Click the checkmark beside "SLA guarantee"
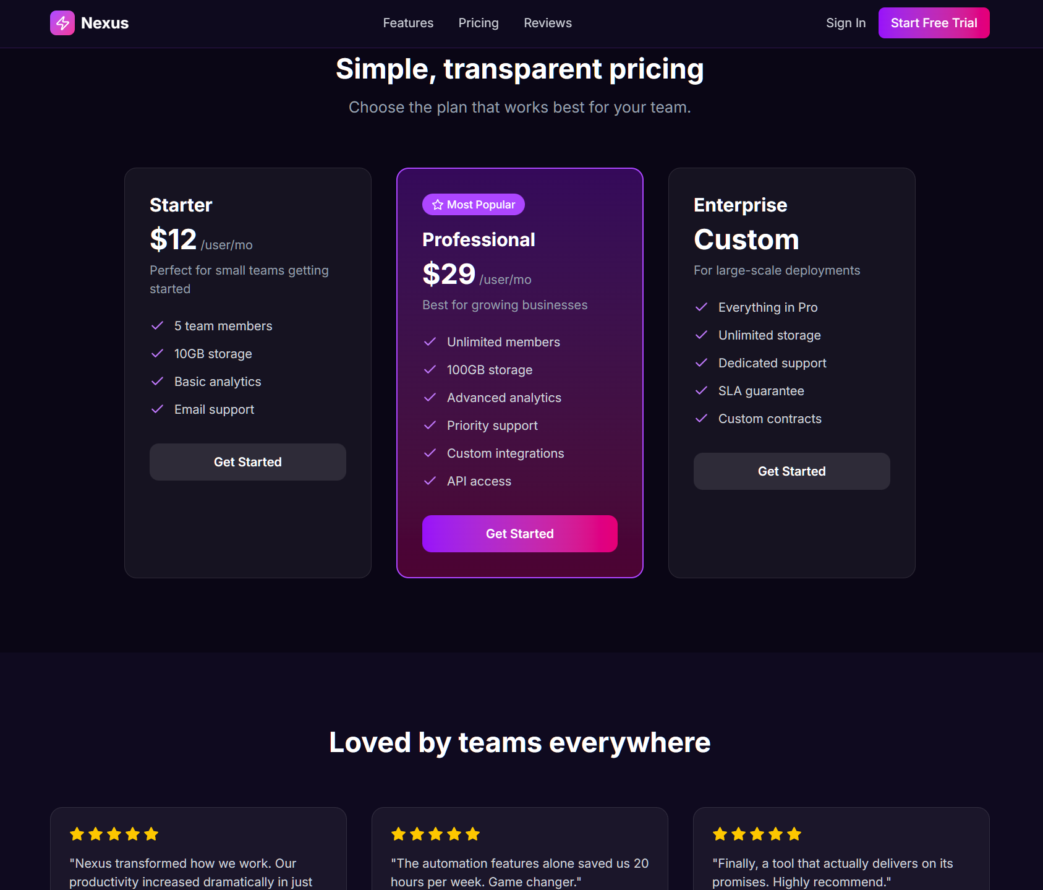Image resolution: width=1043 pixels, height=890 pixels. [702, 390]
